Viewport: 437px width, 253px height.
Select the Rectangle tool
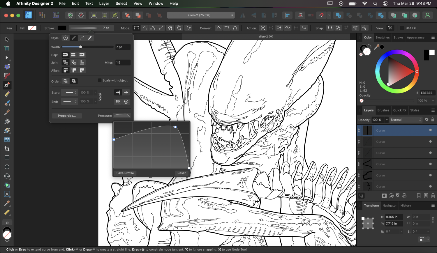[x=7, y=158]
